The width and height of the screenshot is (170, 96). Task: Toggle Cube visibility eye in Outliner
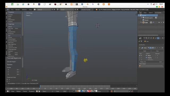tap(159, 22)
